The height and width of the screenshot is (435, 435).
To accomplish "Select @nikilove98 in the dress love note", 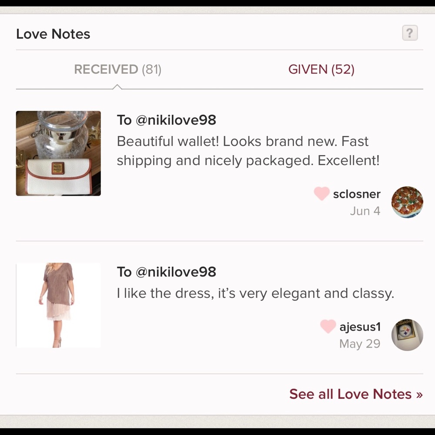I will (x=176, y=272).
